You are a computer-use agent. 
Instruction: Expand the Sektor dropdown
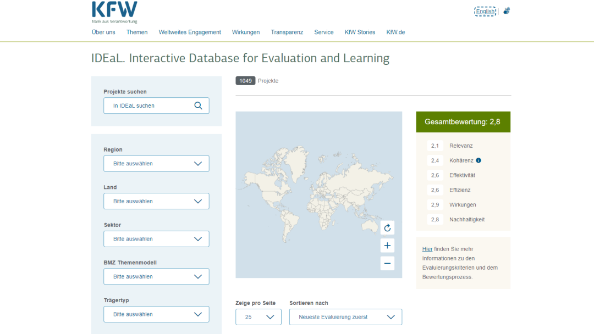pyautogui.click(x=156, y=238)
